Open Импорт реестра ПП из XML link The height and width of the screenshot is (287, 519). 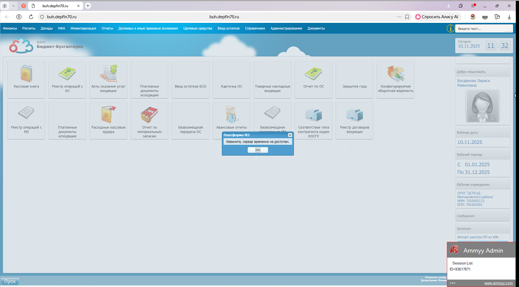pos(478,237)
